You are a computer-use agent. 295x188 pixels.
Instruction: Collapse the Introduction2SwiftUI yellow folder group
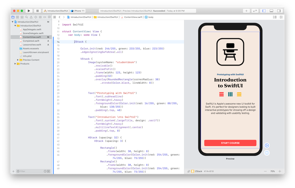tap(15, 25)
